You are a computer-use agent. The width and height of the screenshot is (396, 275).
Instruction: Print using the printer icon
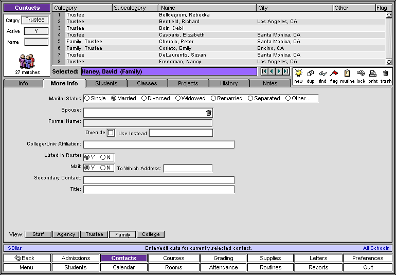373,74
